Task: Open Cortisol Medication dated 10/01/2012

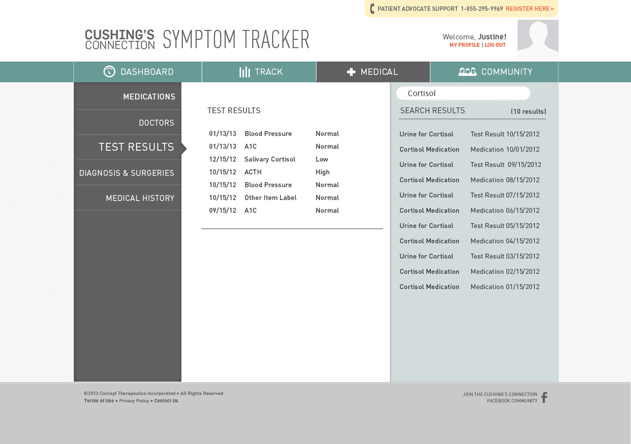Action: [x=470, y=149]
